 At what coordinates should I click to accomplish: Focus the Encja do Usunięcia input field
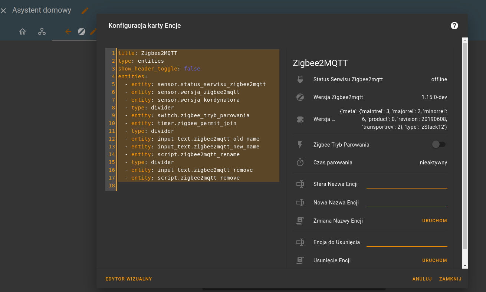pos(407,242)
